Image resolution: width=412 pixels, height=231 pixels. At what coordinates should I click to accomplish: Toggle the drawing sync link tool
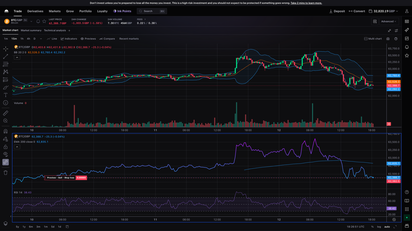point(6,162)
